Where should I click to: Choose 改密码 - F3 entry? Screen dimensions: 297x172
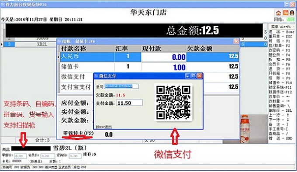280,50
